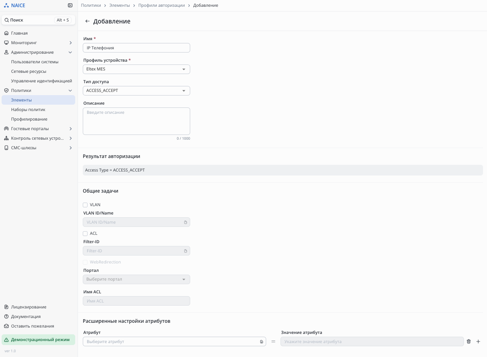The height and width of the screenshot is (357, 487).
Task: Add a new attribute row with plus icon
Action: (478, 341)
